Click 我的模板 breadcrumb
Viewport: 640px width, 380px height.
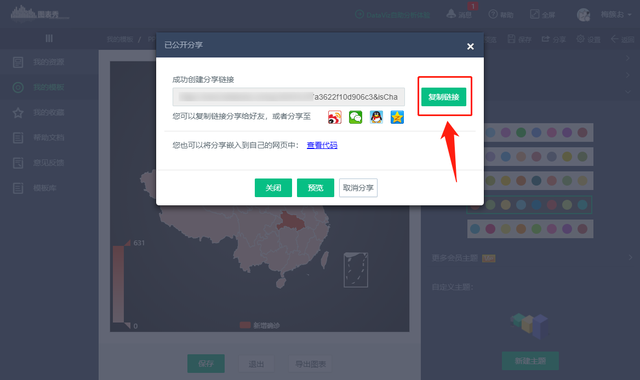119,39
